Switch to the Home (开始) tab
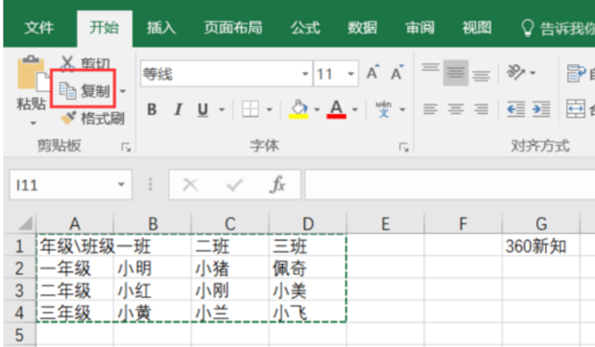Screen dimensions: 595x347 pos(104,28)
